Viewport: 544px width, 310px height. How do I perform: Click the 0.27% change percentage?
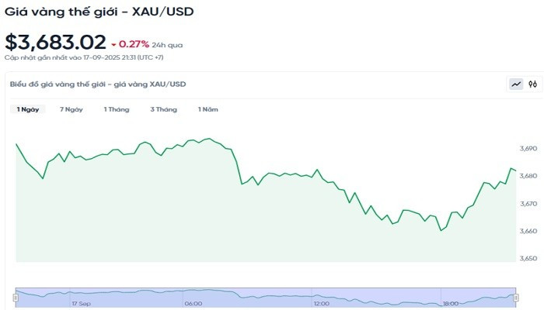pyautogui.click(x=134, y=45)
